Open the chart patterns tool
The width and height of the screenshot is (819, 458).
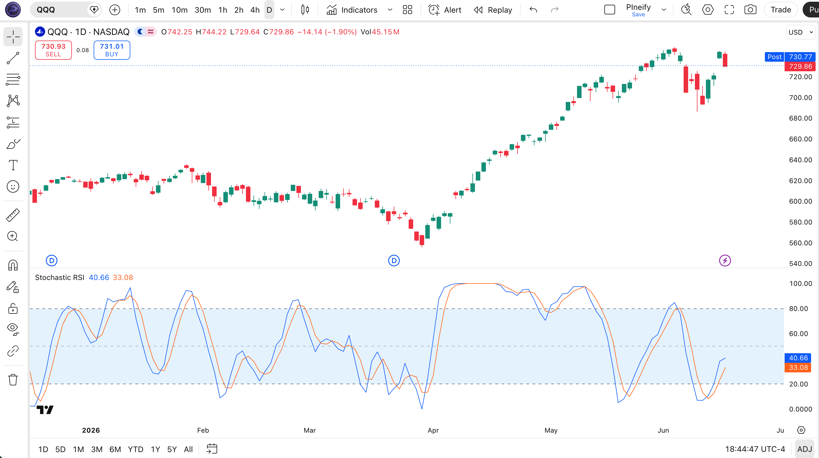[13, 101]
